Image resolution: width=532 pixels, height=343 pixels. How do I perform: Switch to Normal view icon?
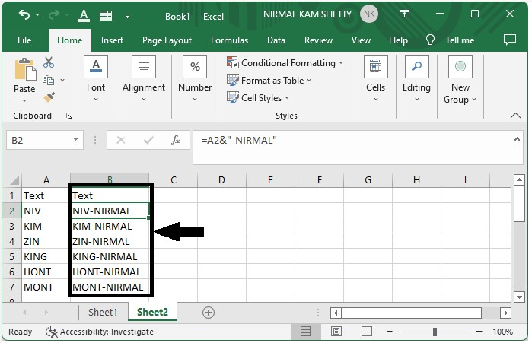305,331
